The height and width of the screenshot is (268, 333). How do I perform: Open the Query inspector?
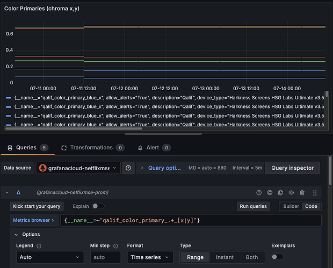click(x=292, y=168)
